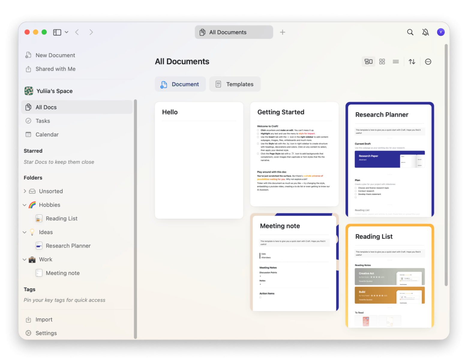Open the user profile avatar
The image size is (468, 364).
click(x=441, y=32)
